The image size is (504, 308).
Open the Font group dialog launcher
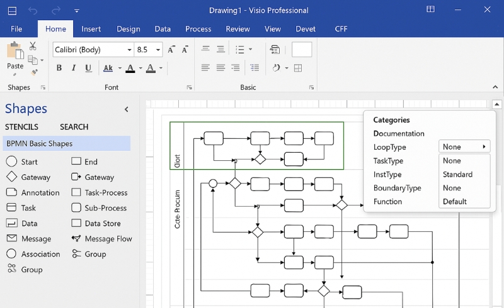(x=190, y=87)
